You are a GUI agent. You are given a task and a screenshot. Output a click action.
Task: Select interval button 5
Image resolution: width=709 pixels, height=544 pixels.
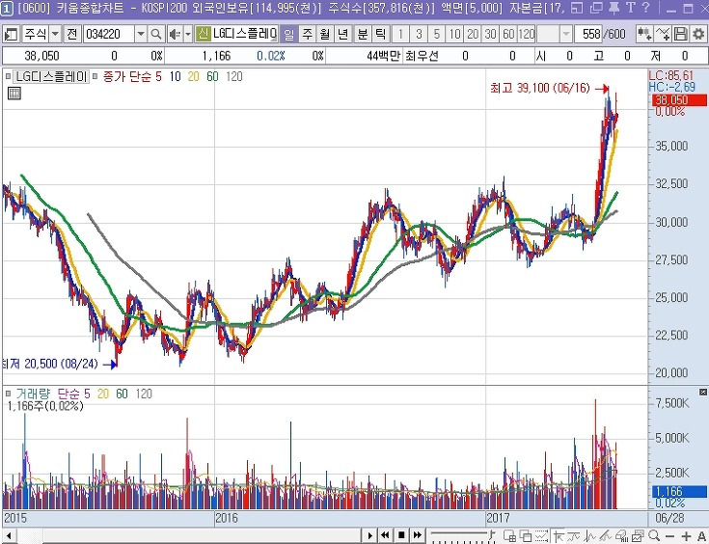436,34
